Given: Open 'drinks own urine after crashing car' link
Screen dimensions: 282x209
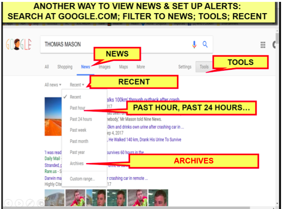Looking at the screenshot, I should [145, 127].
